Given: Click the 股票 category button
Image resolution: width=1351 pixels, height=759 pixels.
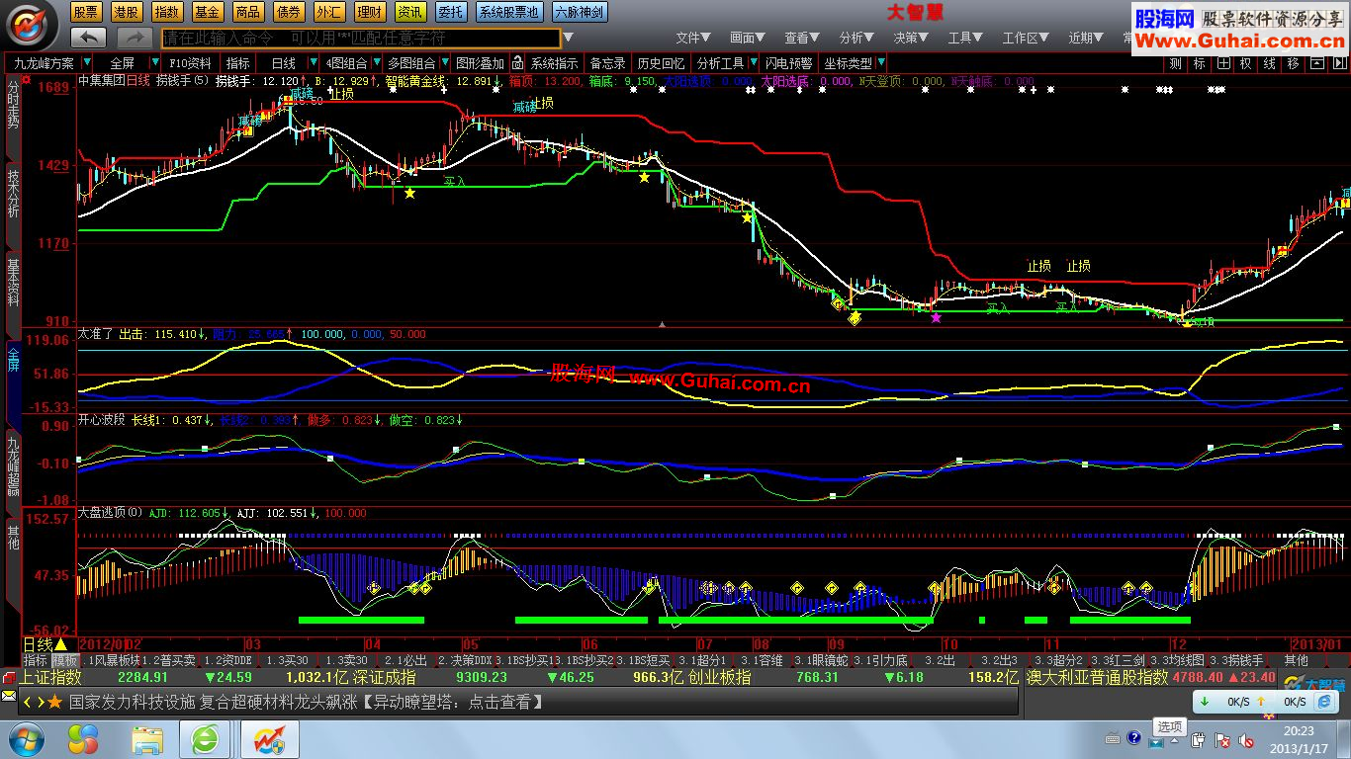Looking at the screenshot, I should click(86, 12).
